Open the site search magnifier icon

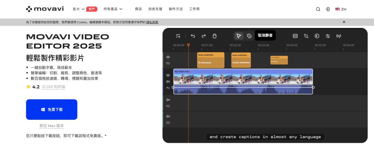[318, 9]
